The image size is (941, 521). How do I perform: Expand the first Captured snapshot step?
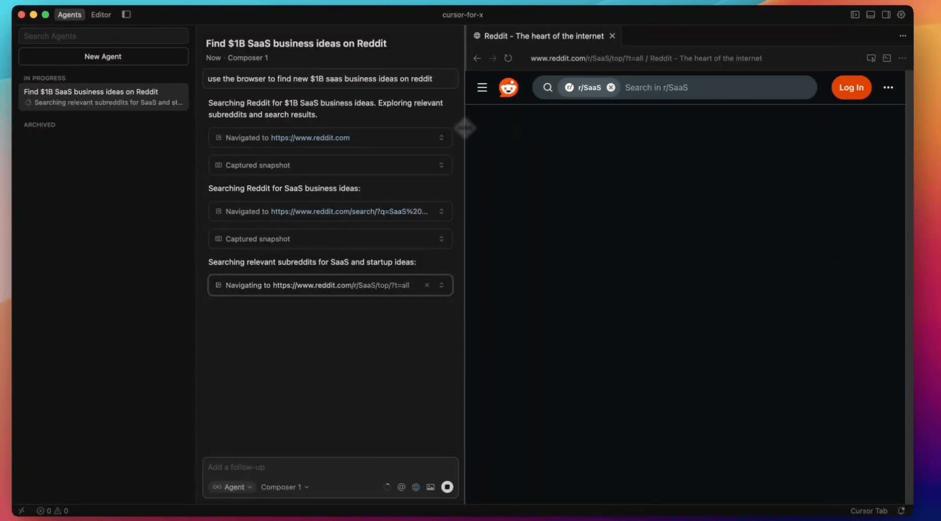[441, 165]
